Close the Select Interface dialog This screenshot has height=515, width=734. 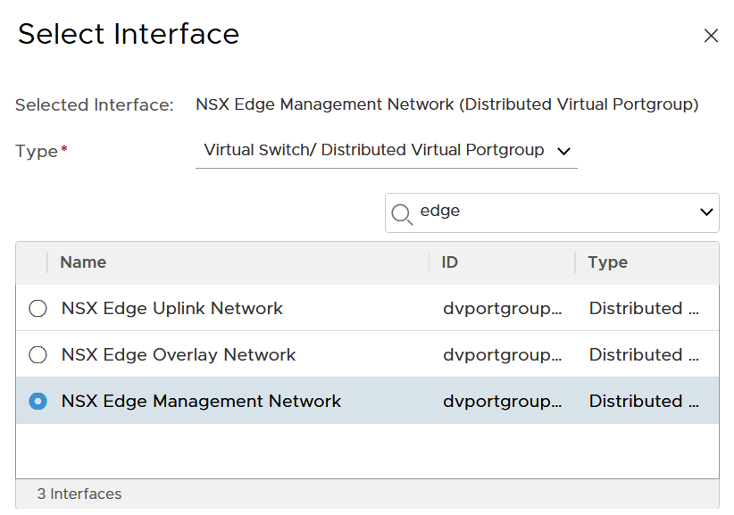711,36
